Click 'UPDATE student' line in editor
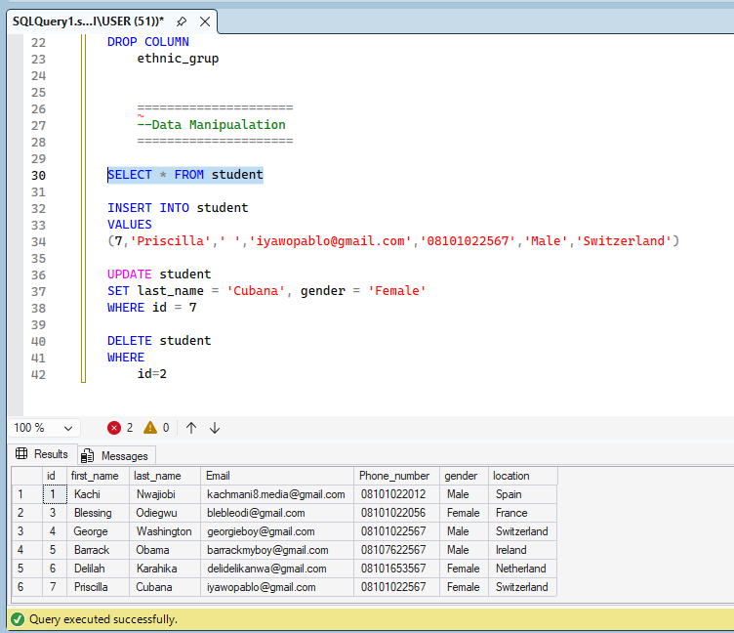The height and width of the screenshot is (633, 734). click(159, 274)
